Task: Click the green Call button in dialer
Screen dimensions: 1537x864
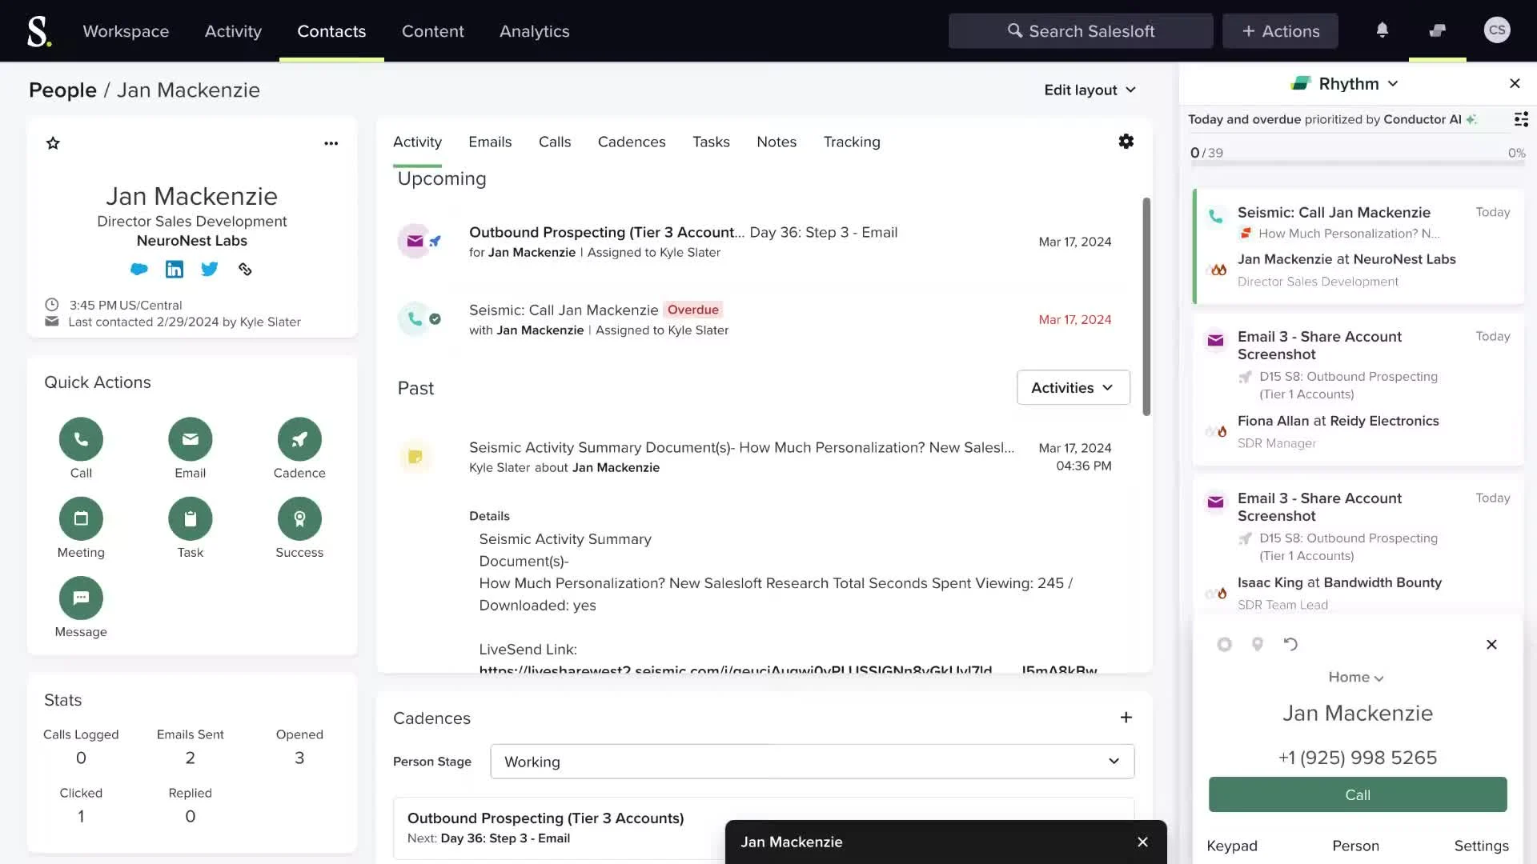Action: click(x=1358, y=794)
